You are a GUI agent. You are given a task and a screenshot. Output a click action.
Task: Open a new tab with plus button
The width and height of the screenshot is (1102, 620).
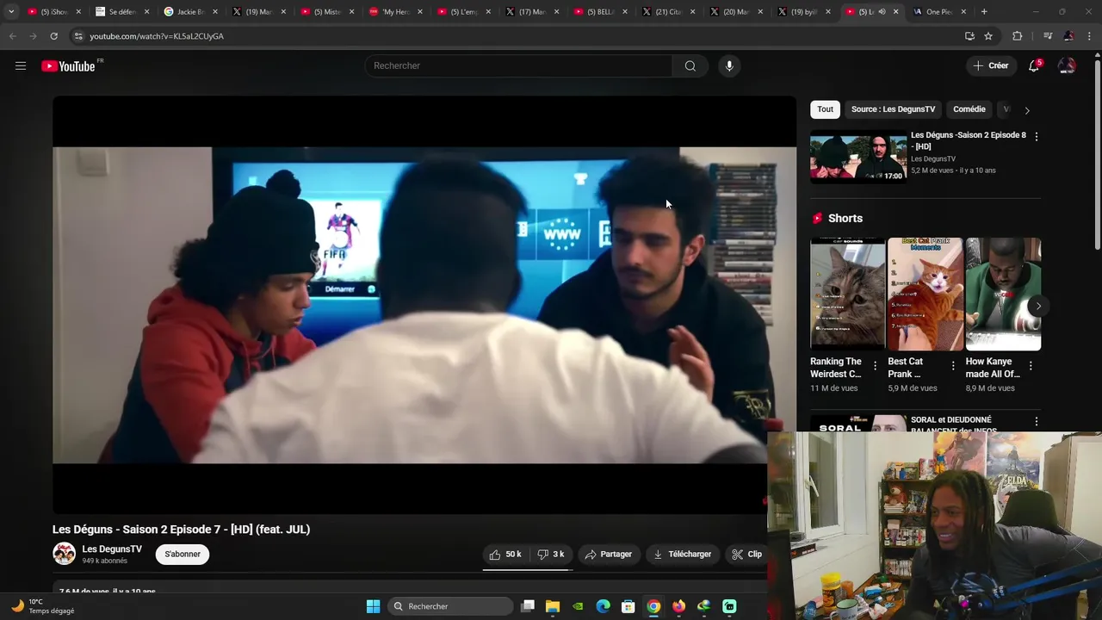tap(984, 11)
